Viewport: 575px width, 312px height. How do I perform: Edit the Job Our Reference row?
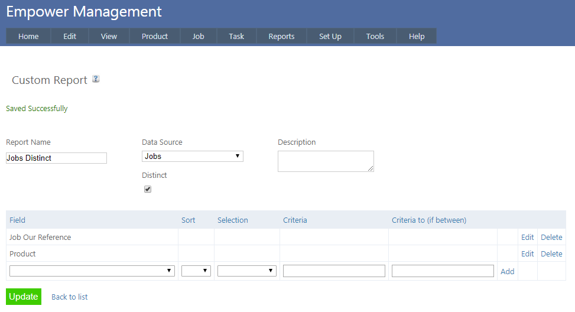point(527,237)
